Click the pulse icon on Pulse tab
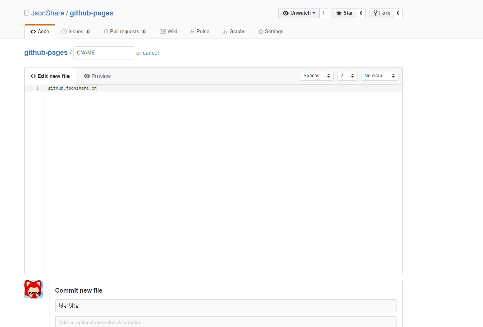 192,32
